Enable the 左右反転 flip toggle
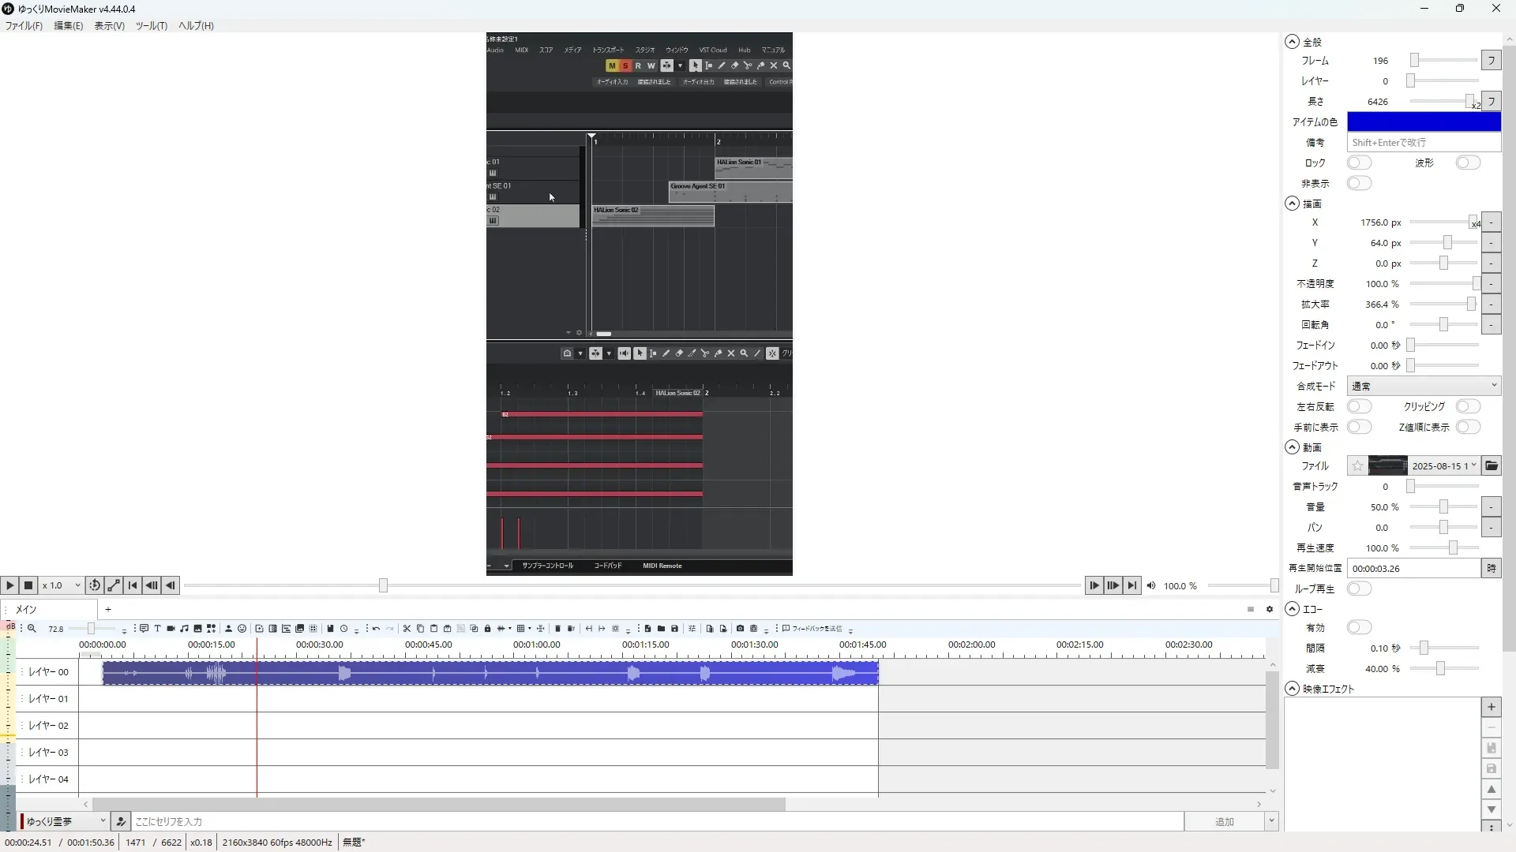This screenshot has height=852, width=1516. (1359, 407)
